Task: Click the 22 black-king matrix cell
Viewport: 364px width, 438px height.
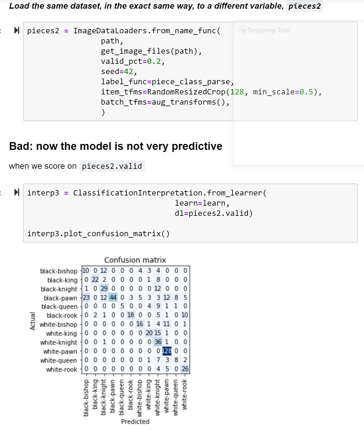Action: (x=95, y=279)
